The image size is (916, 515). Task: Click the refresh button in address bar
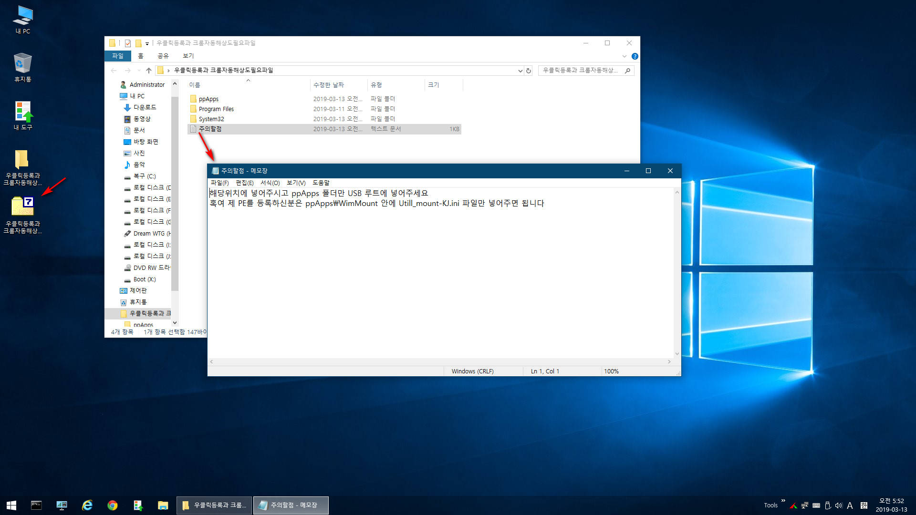click(x=528, y=71)
